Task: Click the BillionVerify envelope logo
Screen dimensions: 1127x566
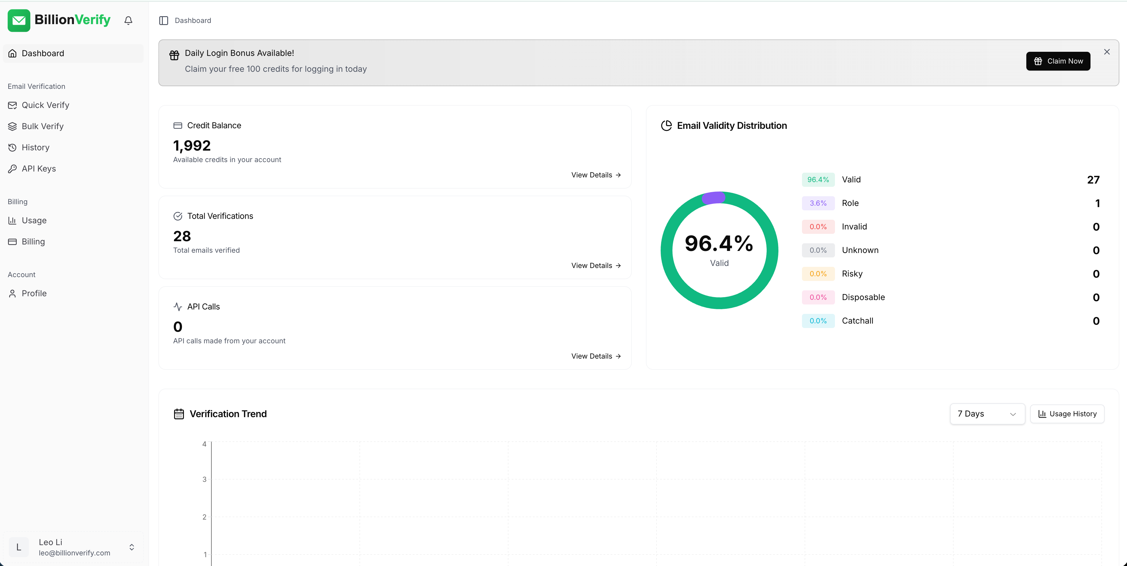Action: tap(18, 20)
